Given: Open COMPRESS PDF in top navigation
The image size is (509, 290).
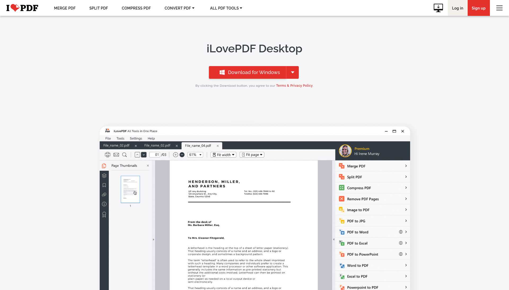Looking at the screenshot, I should [136, 8].
